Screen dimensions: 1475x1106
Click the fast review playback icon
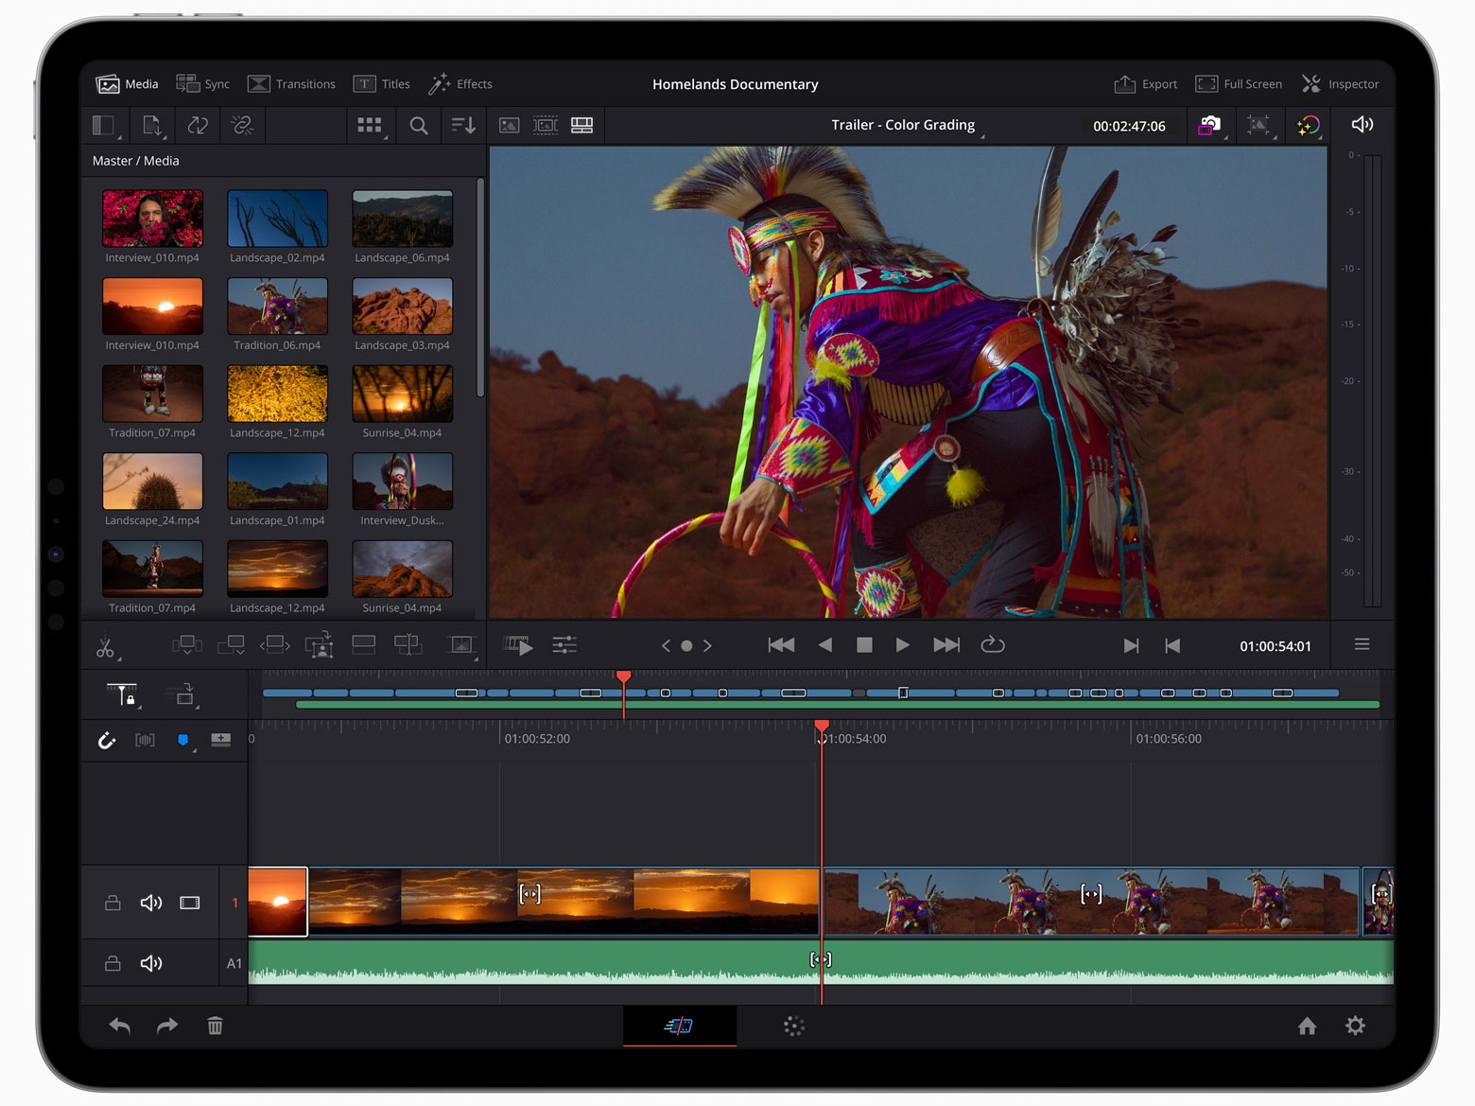pyautogui.click(x=518, y=645)
